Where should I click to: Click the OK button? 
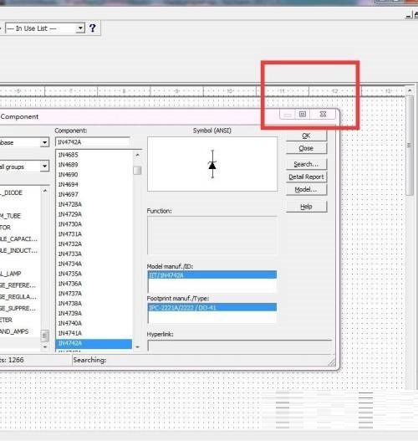306,136
